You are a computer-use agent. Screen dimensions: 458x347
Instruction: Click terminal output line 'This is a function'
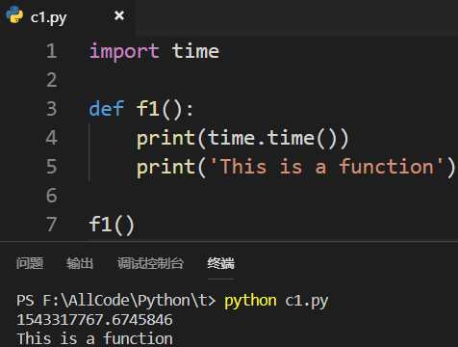point(94,338)
